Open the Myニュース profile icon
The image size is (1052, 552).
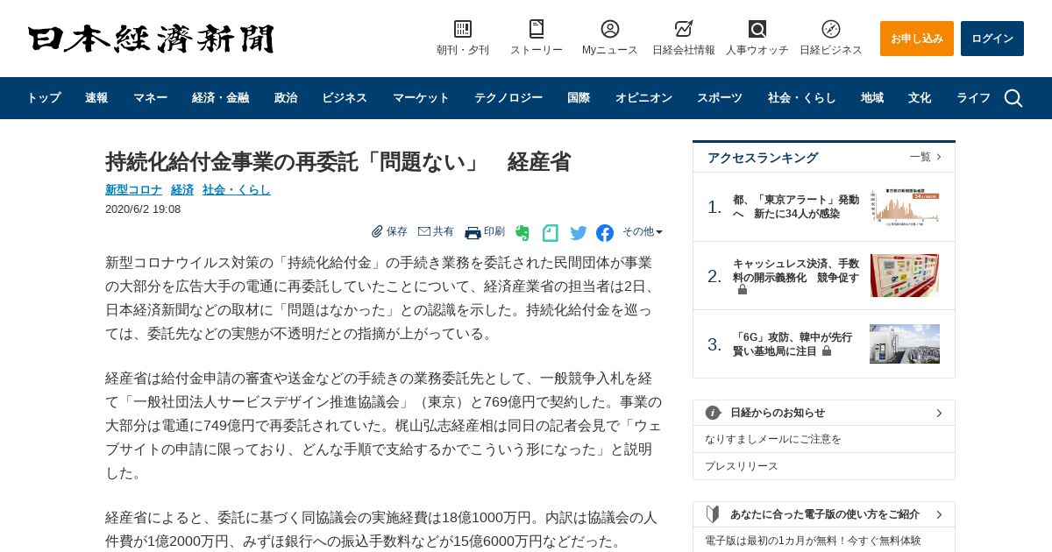(x=610, y=29)
